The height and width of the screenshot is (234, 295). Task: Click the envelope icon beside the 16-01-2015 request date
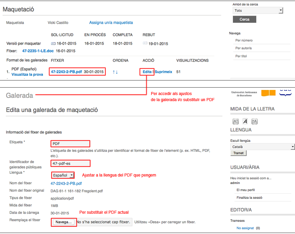point(53,44)
